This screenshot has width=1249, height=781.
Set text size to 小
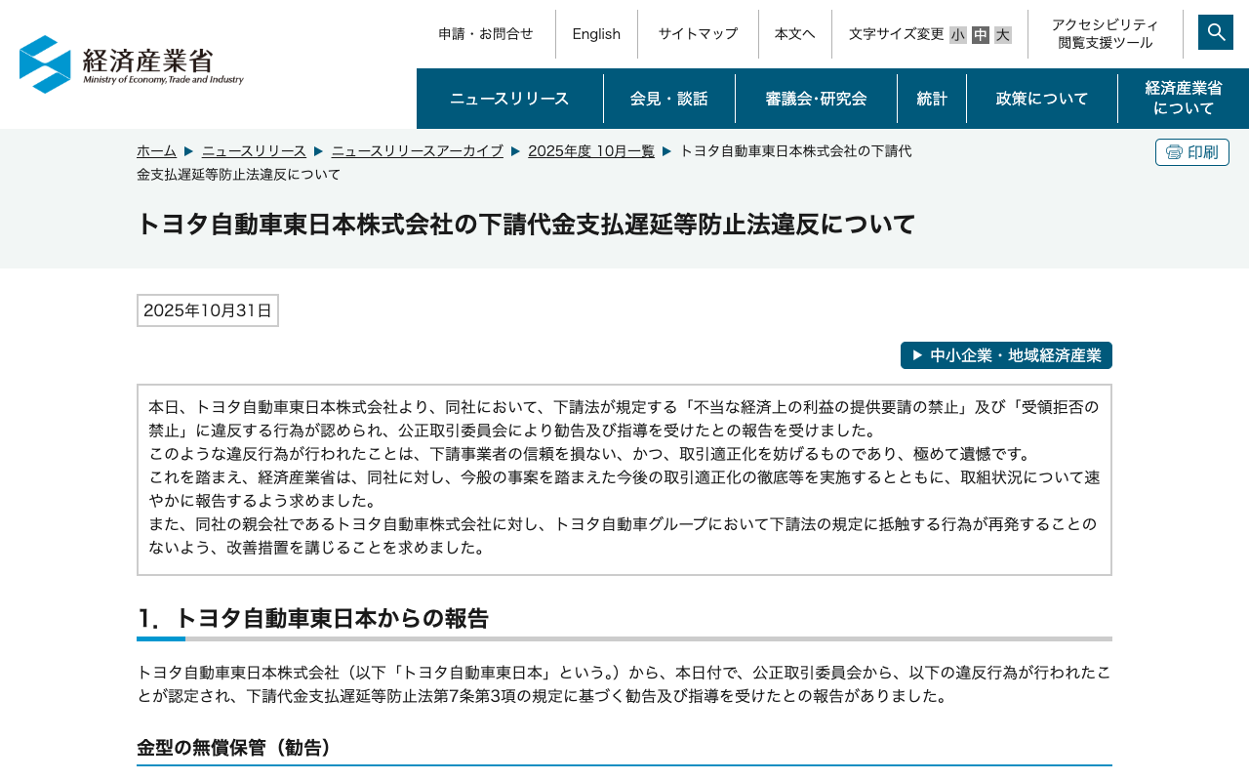click(x=957, y=35)
